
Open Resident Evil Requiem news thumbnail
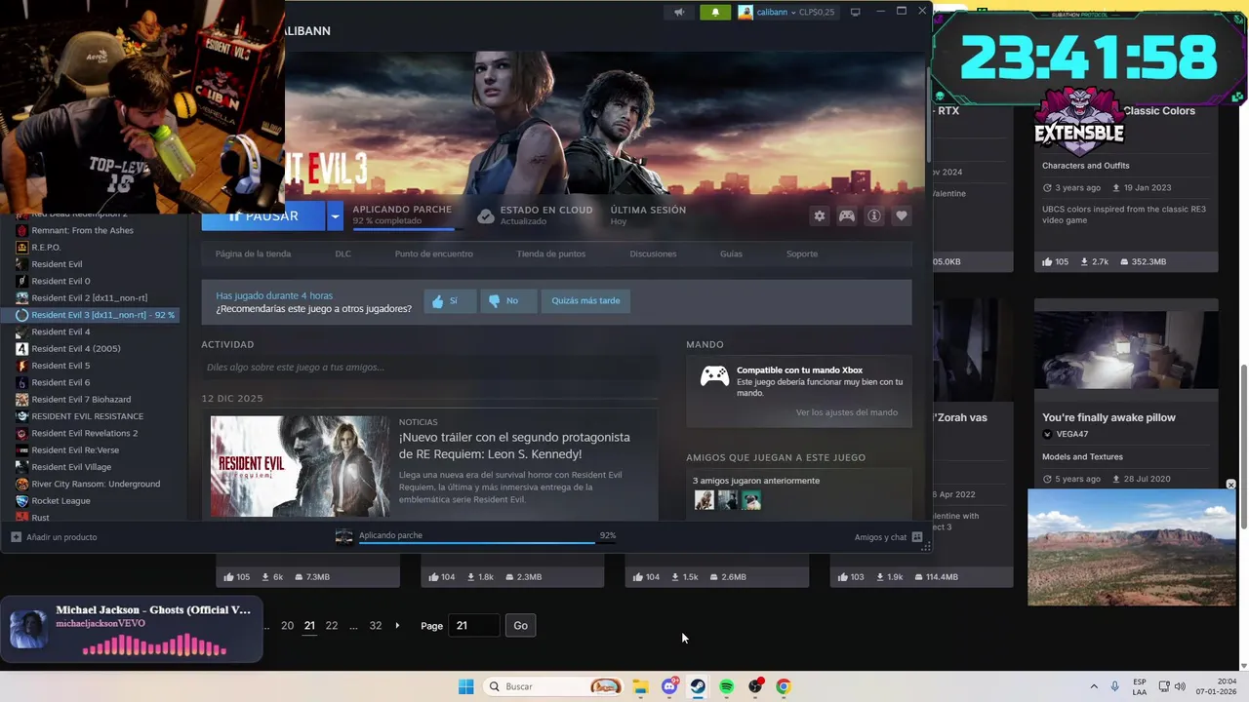pyautogui.click(x=300, y=466)
